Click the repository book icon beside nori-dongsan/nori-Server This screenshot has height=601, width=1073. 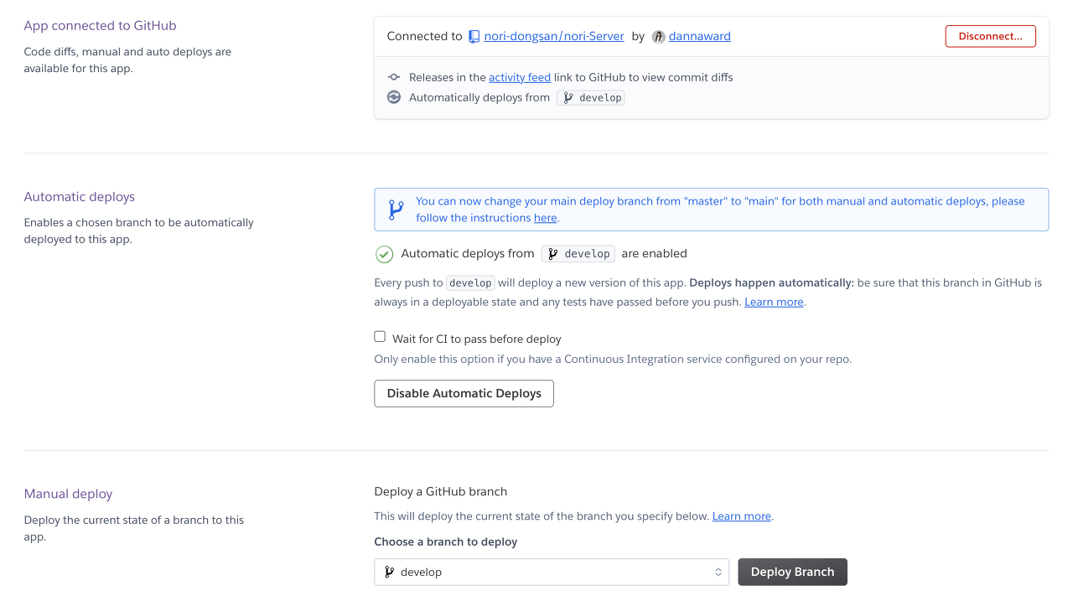click(474, 36)
